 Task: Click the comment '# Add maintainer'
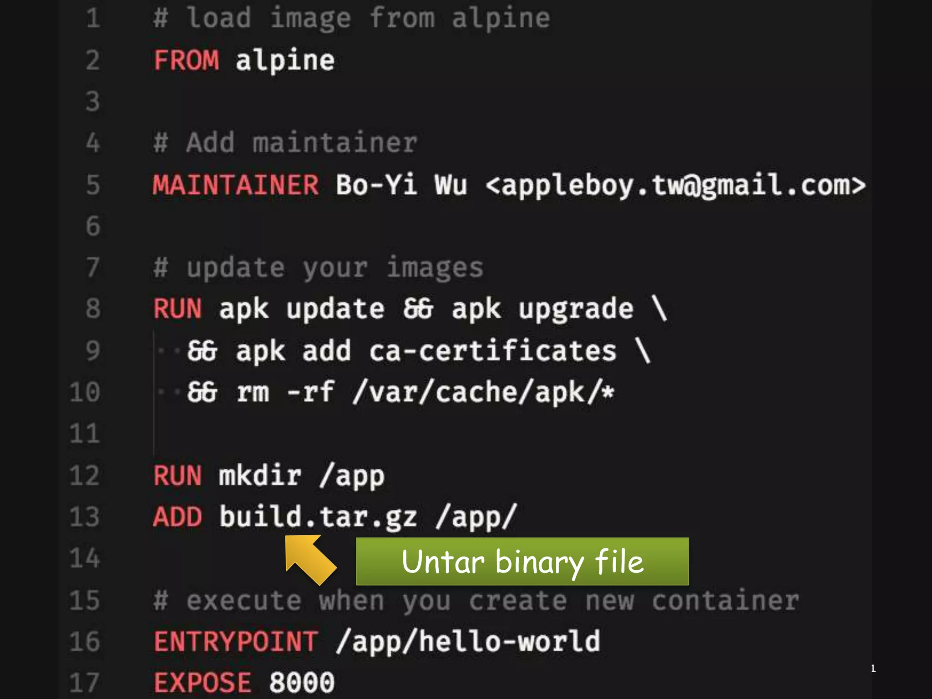285,143
